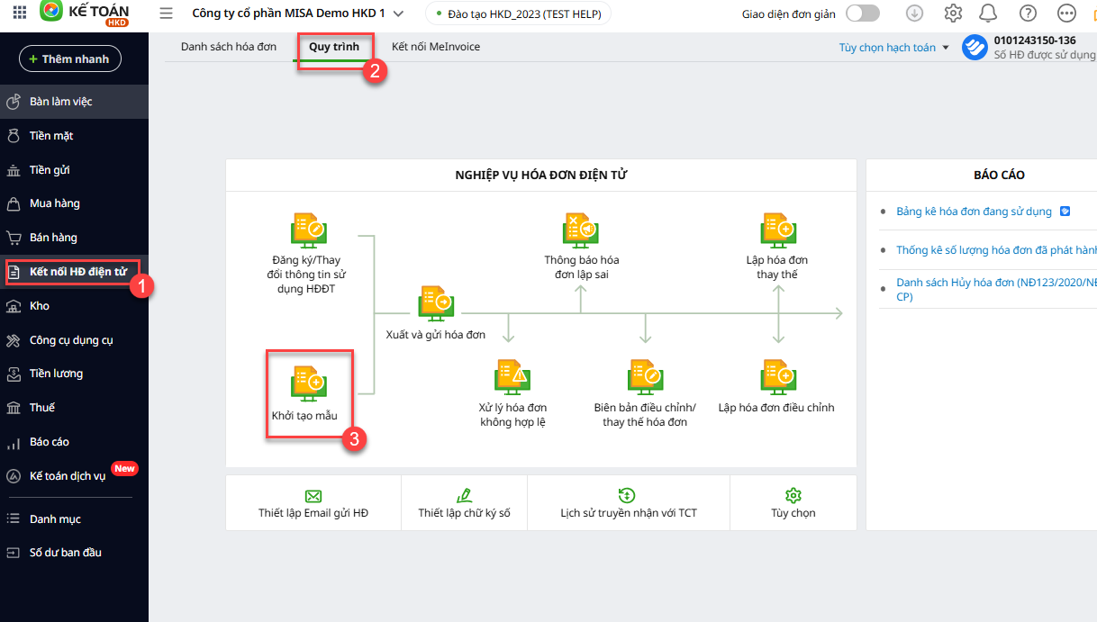The height and width of the screenshot is (622, 1097).
Task: Expand the company name dropdown
Action: pos(397,14)
